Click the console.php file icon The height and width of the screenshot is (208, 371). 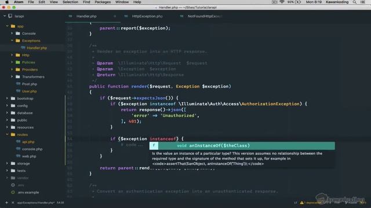(x=18, y=149)
